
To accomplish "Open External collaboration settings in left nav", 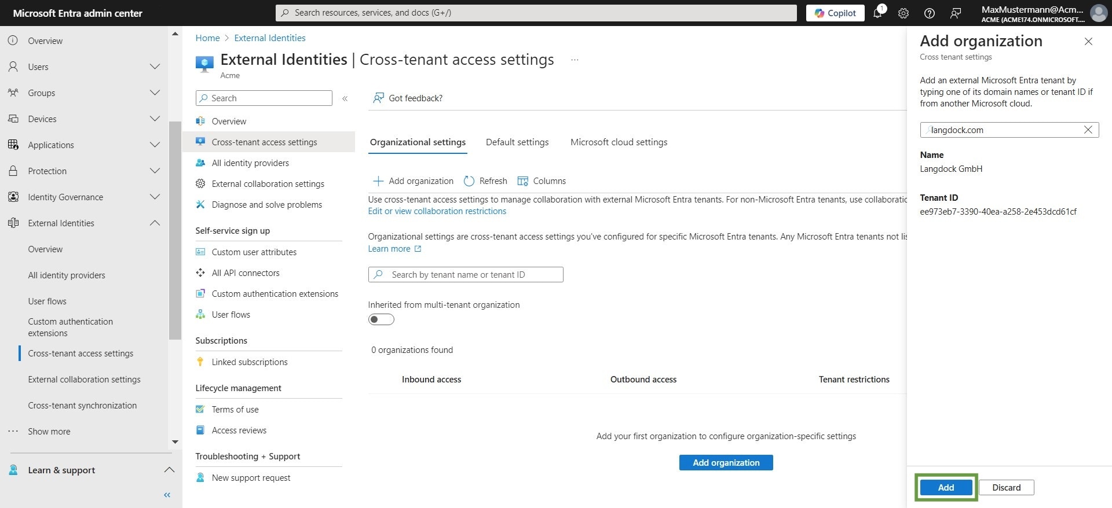I will click(84, 379).
